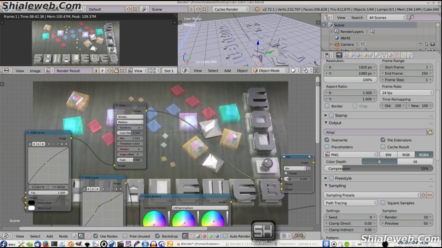Screen dimensions: 442x248
Task: Open the Node menu in node editor
Action: (63, 236)
